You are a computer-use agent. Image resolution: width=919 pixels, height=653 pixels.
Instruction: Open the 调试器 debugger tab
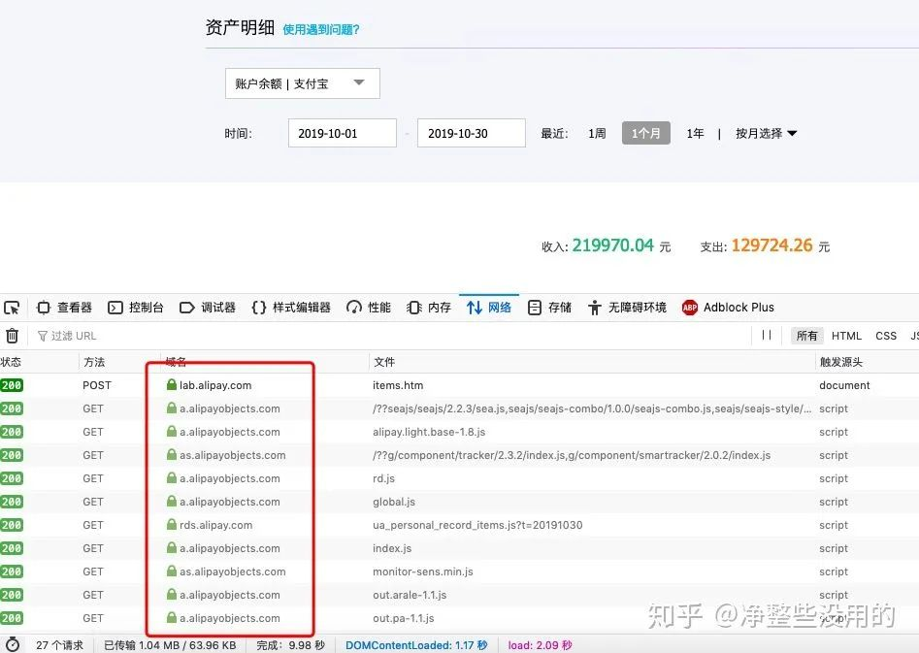[x=208, y=308]
